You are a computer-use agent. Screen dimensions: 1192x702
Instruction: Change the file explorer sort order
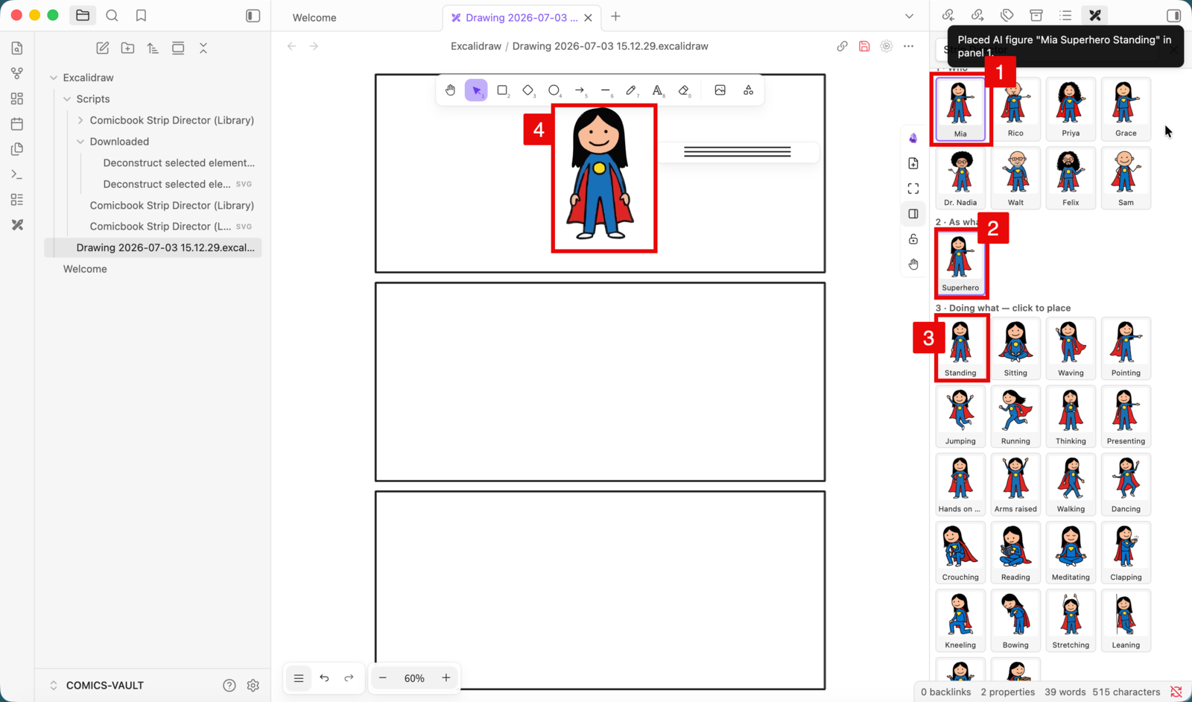[x=153, y=48]
